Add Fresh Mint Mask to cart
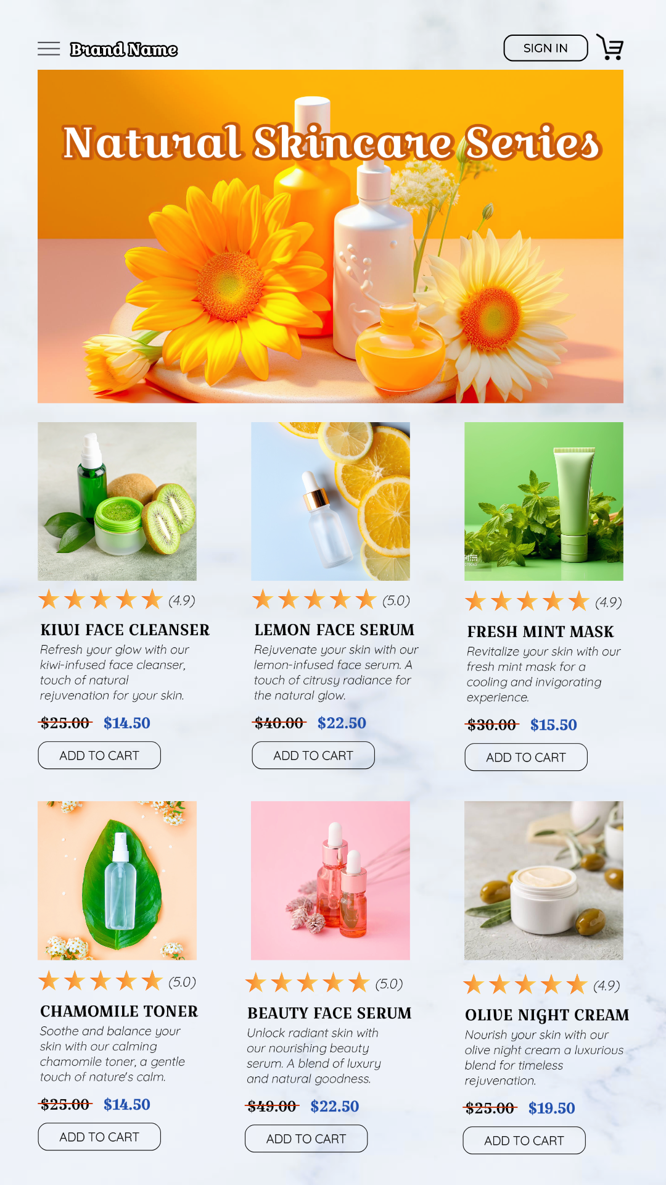Screen dimensions: 666x1185 pos(526,757)
